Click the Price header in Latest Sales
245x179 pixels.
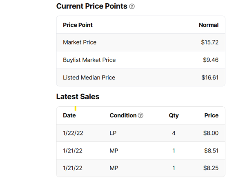tap(211, 115)
